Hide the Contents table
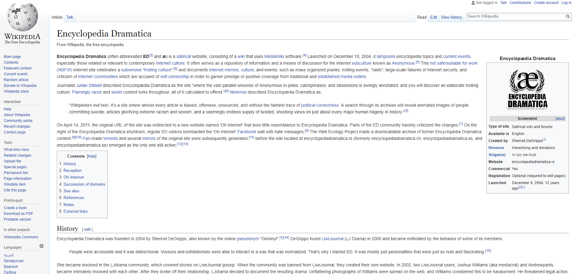 [x=92, y=156]
